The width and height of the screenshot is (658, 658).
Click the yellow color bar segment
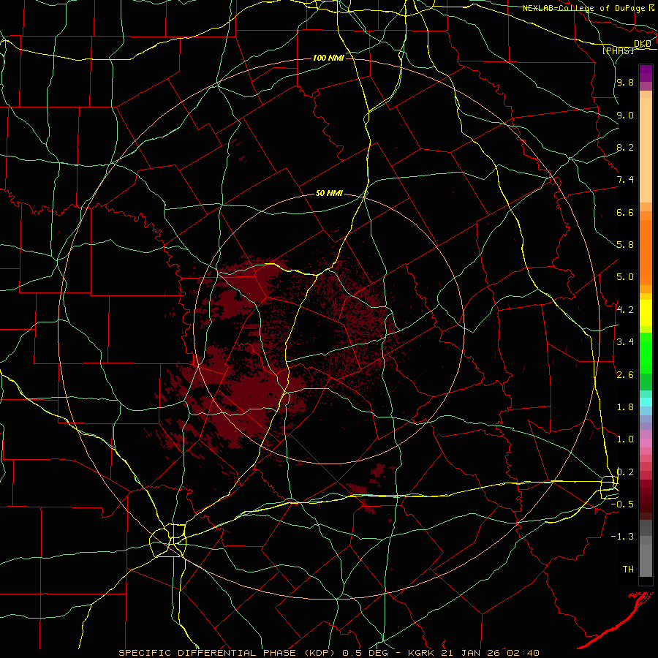point(646,313)
